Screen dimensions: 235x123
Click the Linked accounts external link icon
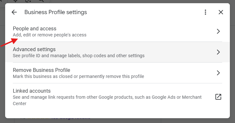(x=218, y=97)
